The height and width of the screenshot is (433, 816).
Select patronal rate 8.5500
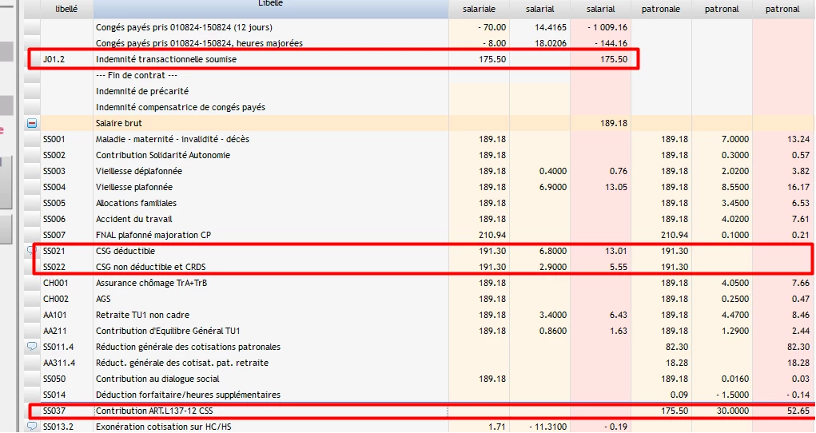tap(734, 187)
